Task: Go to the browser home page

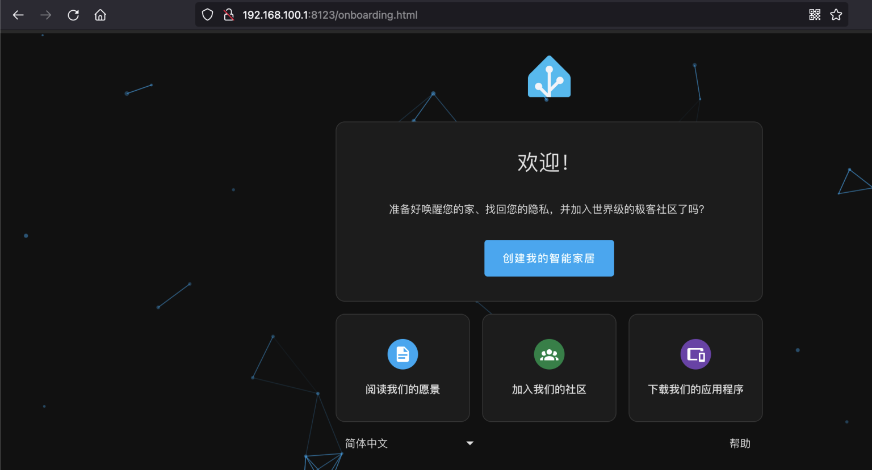Action: pyautogui.click(x=100, y=15)
